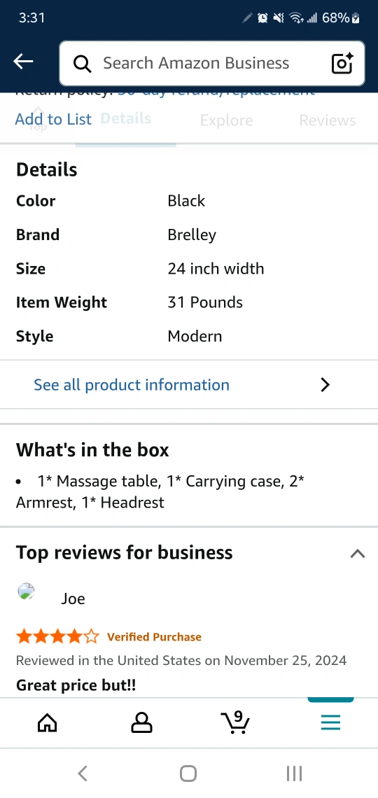Viewport: 378px width, 798px height.
Task: Open the shopping cart with 9 items
Action: click(x=236, y=722)
